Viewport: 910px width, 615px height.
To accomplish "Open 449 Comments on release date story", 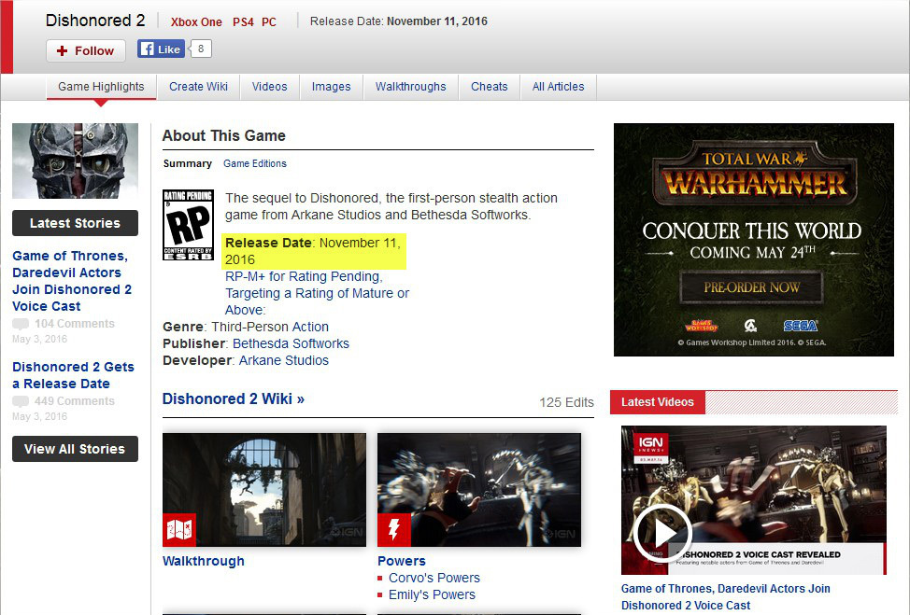I will (75, 401).
